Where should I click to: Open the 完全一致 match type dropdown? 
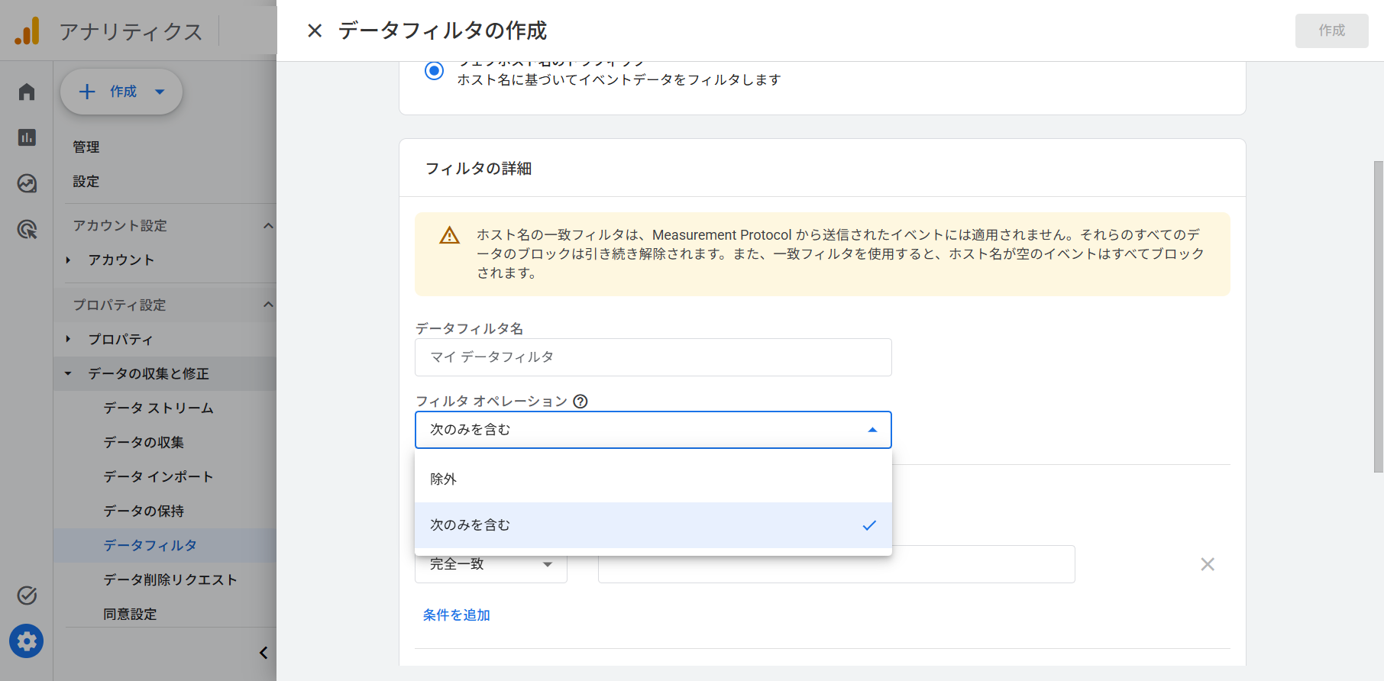coord(491,565)
